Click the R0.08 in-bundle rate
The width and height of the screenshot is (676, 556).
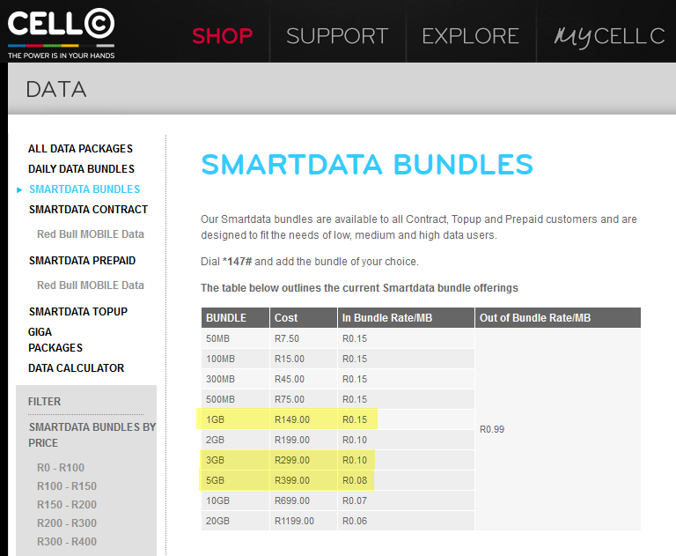(x=406, y=480)
